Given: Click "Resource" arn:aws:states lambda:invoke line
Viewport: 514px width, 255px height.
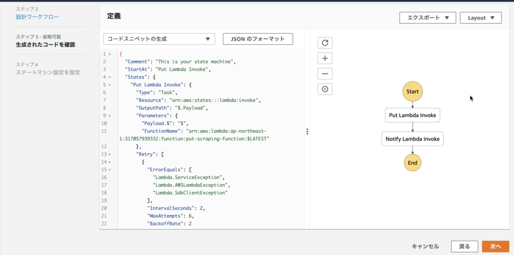Looking at the screenshot, I should point(199,100).
